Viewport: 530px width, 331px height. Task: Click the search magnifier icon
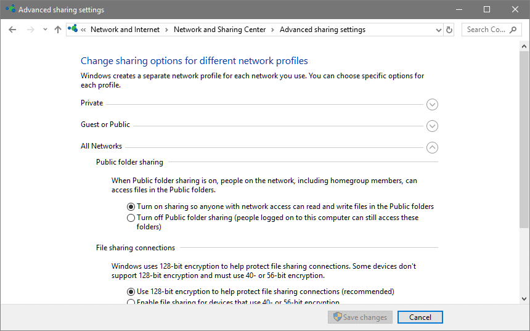point(514,30)
